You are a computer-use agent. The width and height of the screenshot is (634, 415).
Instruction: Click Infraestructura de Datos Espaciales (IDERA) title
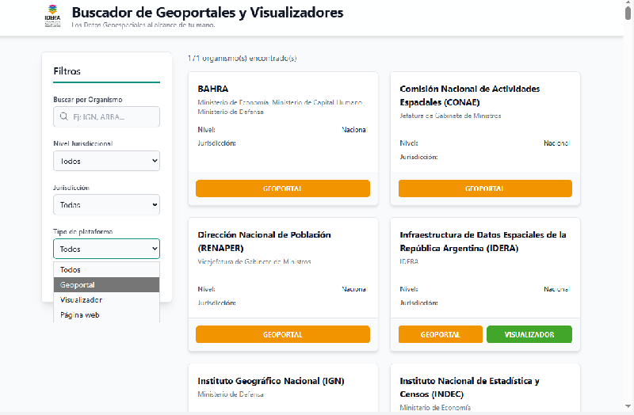483,242
